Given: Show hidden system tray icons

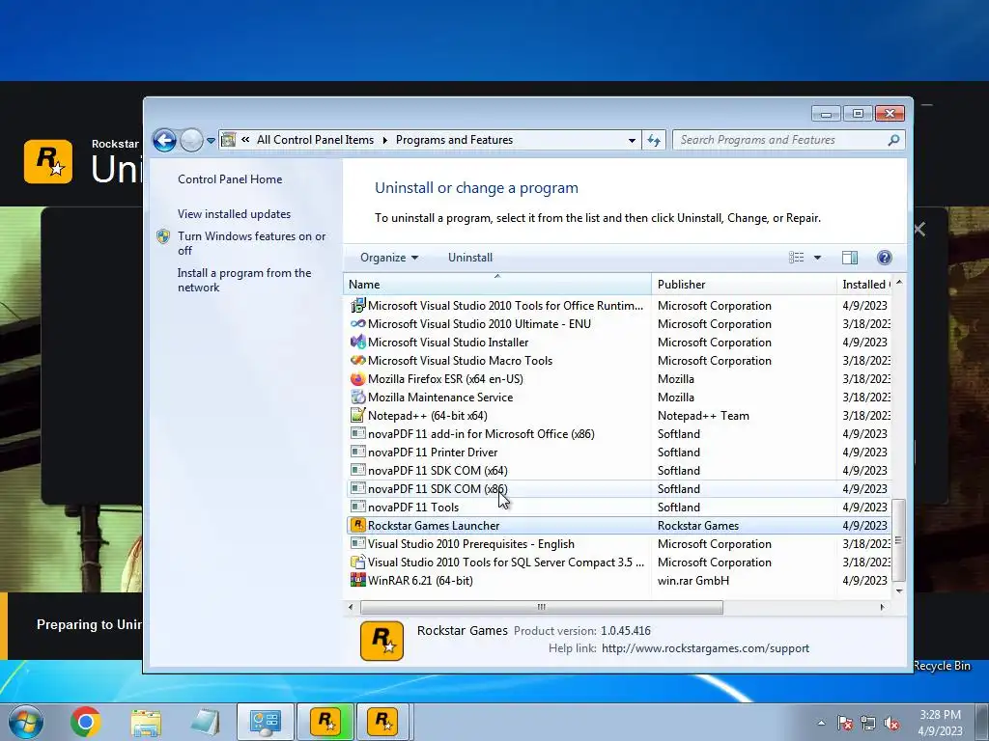Looking at the screenshot, I should pos(821,723).
